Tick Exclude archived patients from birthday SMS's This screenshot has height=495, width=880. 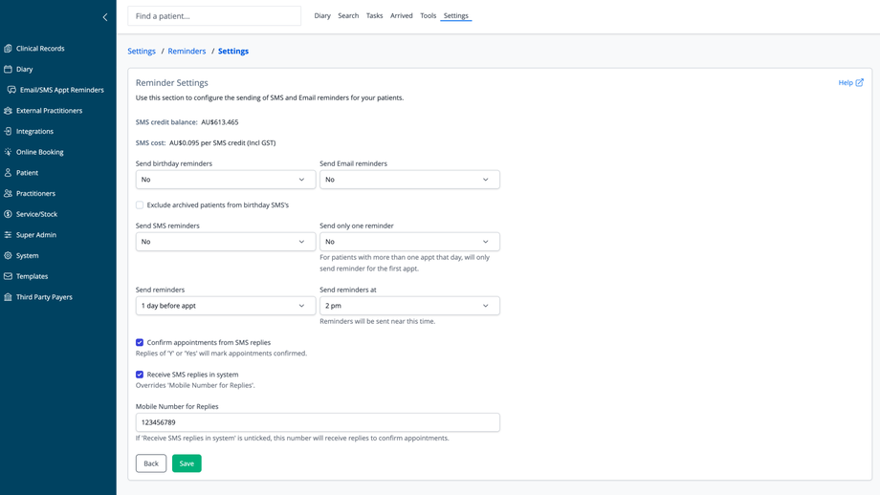pyautogui.click(x=140, y=204)
